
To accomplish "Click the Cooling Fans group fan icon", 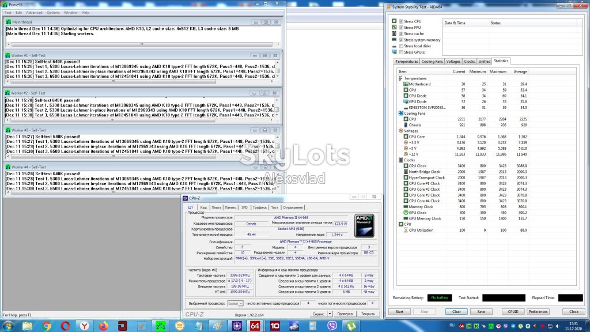I will 401,114.
